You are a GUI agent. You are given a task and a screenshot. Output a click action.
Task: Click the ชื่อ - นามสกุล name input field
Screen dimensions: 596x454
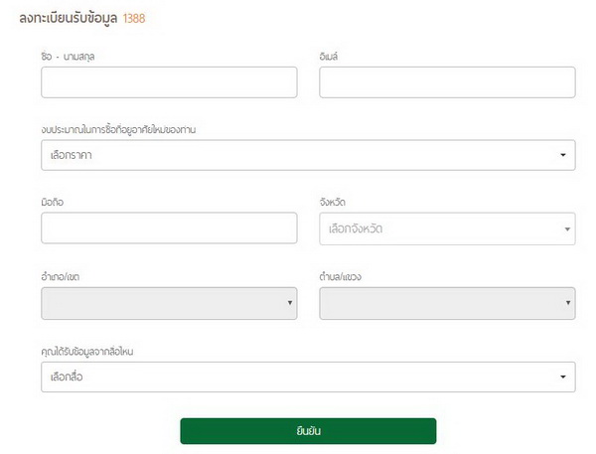point(169,82)
